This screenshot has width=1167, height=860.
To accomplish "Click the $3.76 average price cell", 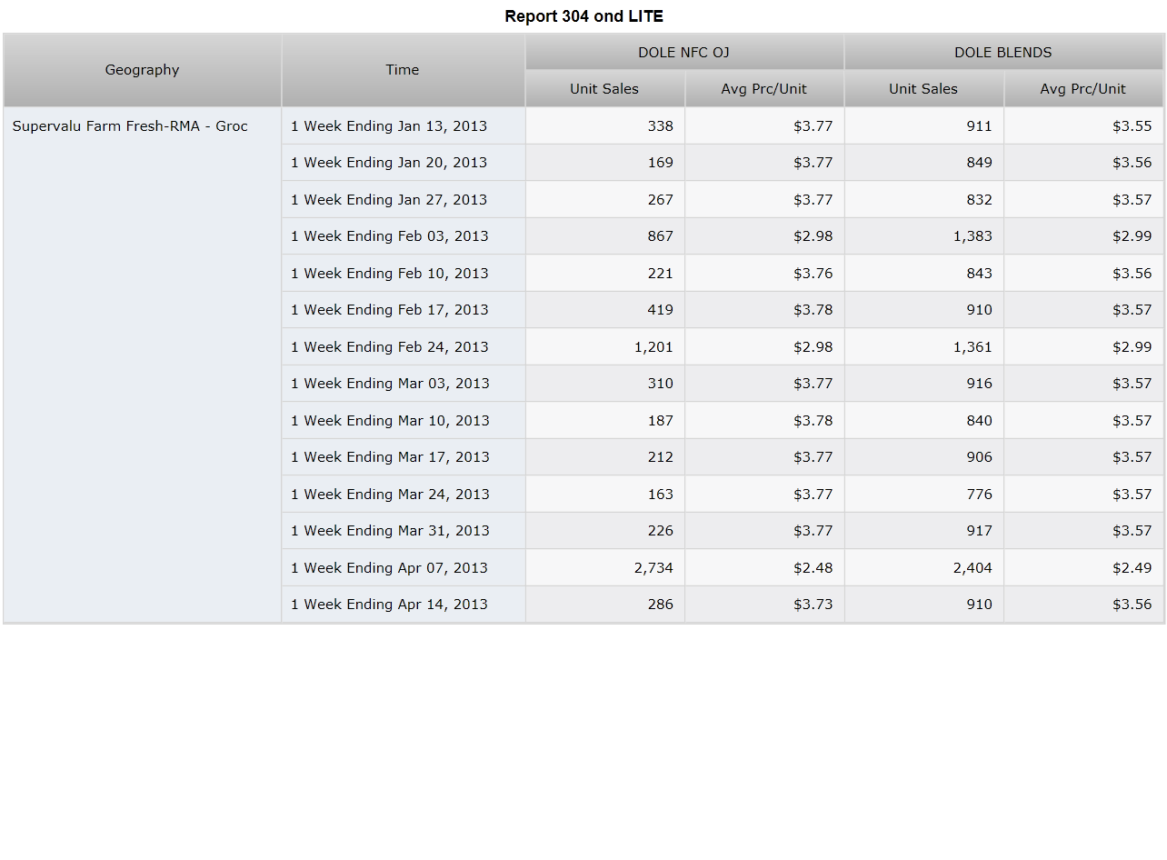I will [764, 274].
